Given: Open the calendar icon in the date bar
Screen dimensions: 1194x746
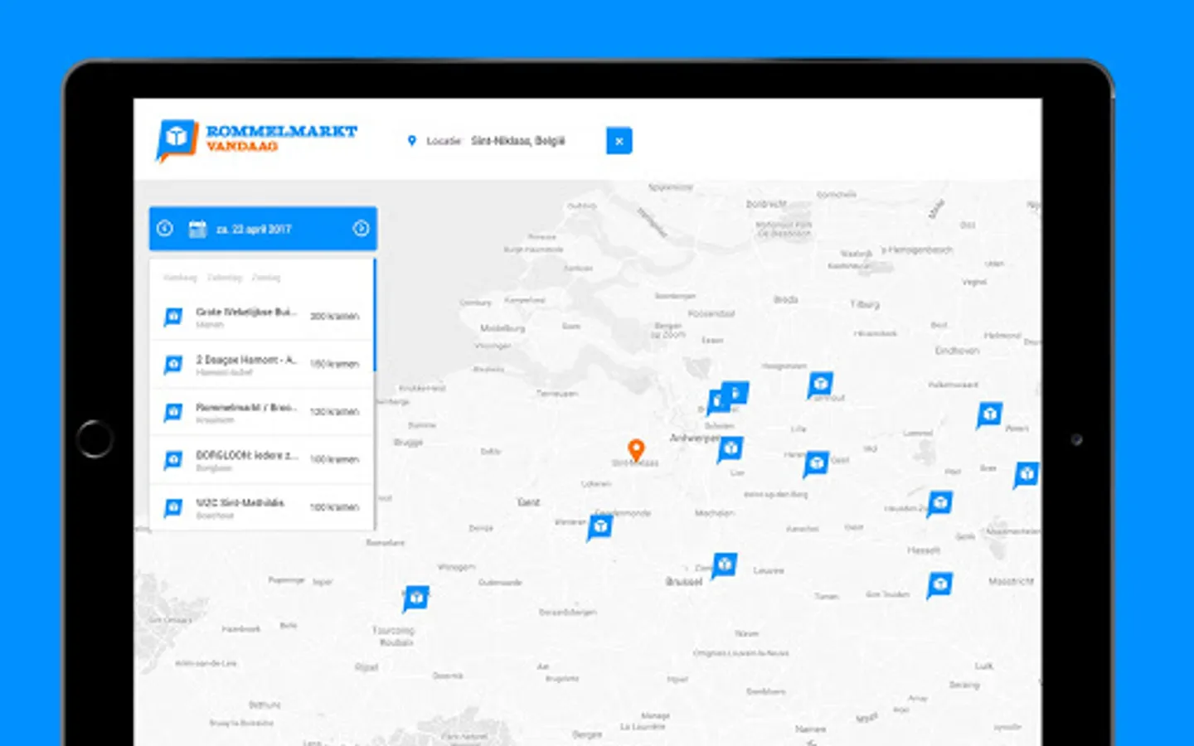Looking at the screenshot, I should [197, 229].
